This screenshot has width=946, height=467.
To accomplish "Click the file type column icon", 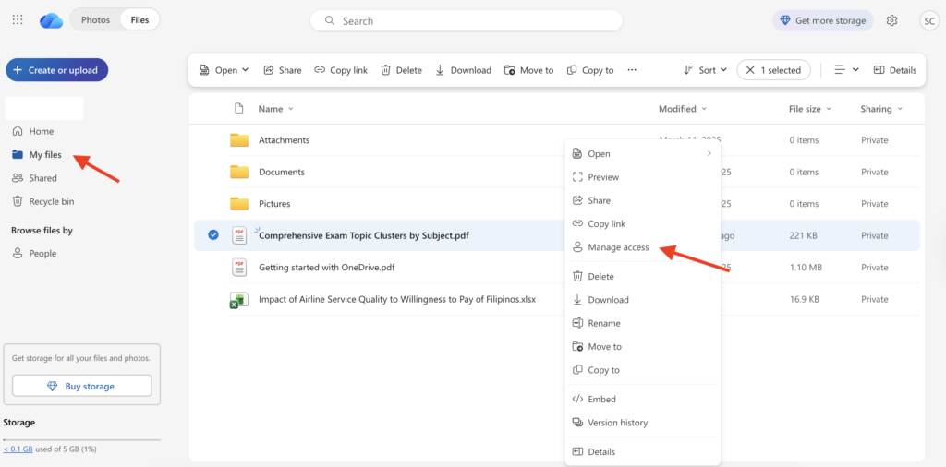I will click(x=239, y=109).
